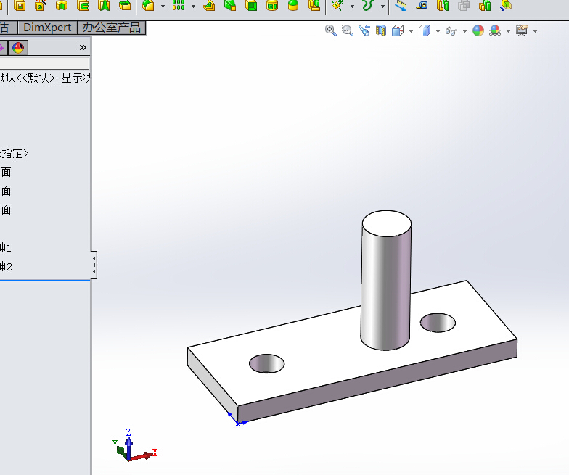The width and height of the screenshot is (569, 475).
Task: Select the Mirror tool
Action: click(x=314, y=6)
